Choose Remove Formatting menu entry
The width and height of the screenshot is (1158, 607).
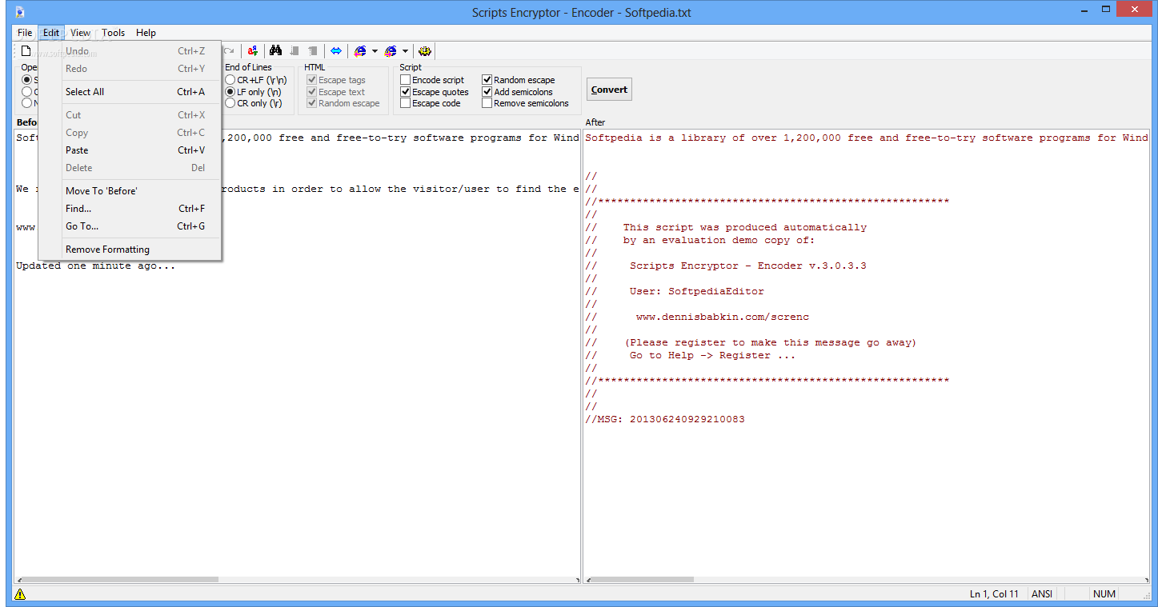point(130,250)
